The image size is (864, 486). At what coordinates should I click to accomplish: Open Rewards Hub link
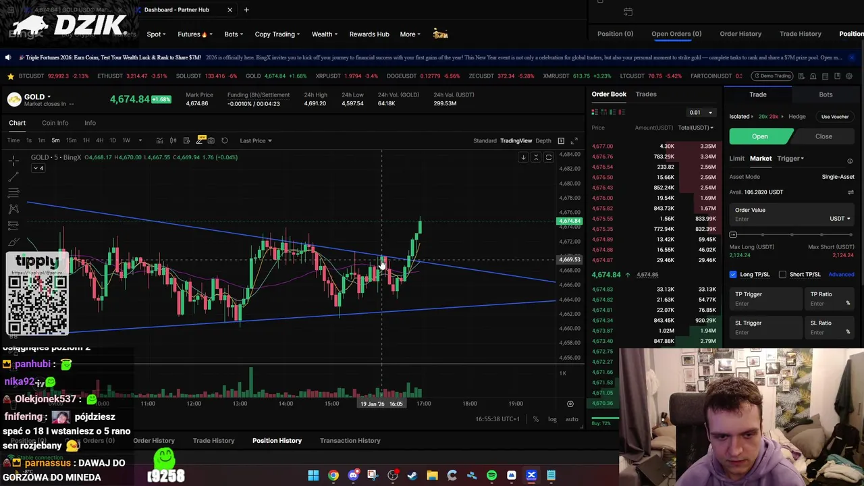[369, 34]
